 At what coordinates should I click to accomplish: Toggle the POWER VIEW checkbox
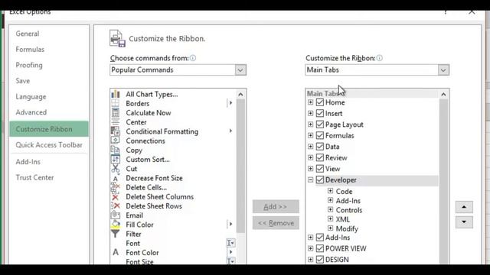click(320, 248)
